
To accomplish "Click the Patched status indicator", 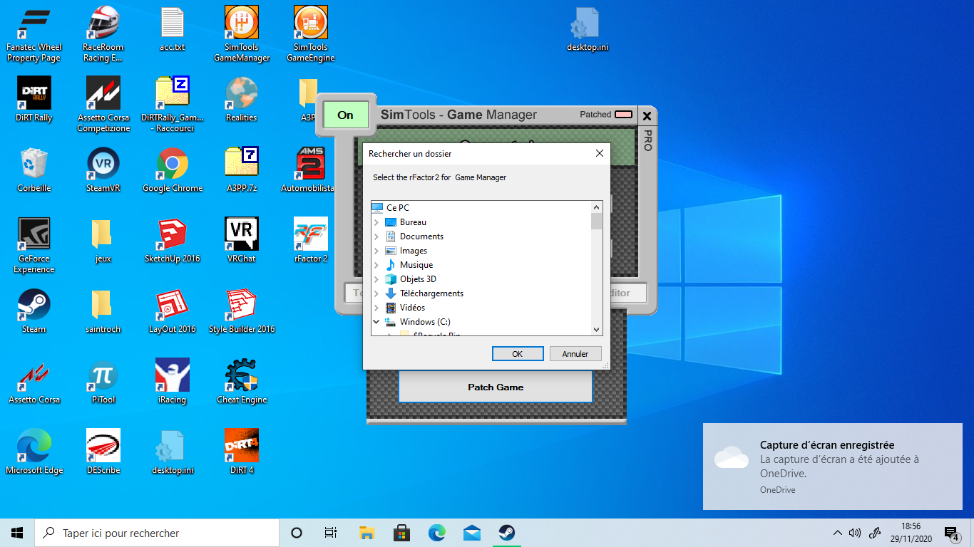I will 623,114.
